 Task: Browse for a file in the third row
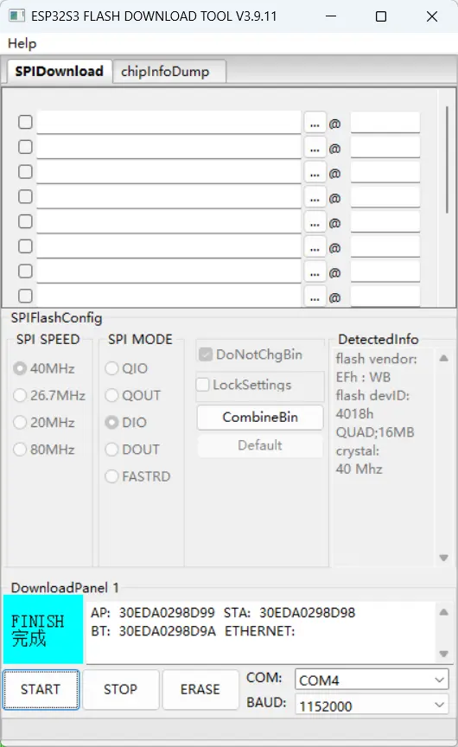coord(315,173)
